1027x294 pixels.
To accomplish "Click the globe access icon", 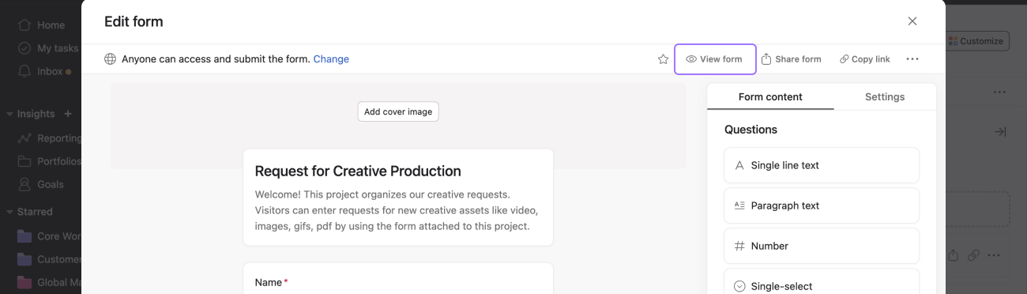I will click(x=111, y=59).
